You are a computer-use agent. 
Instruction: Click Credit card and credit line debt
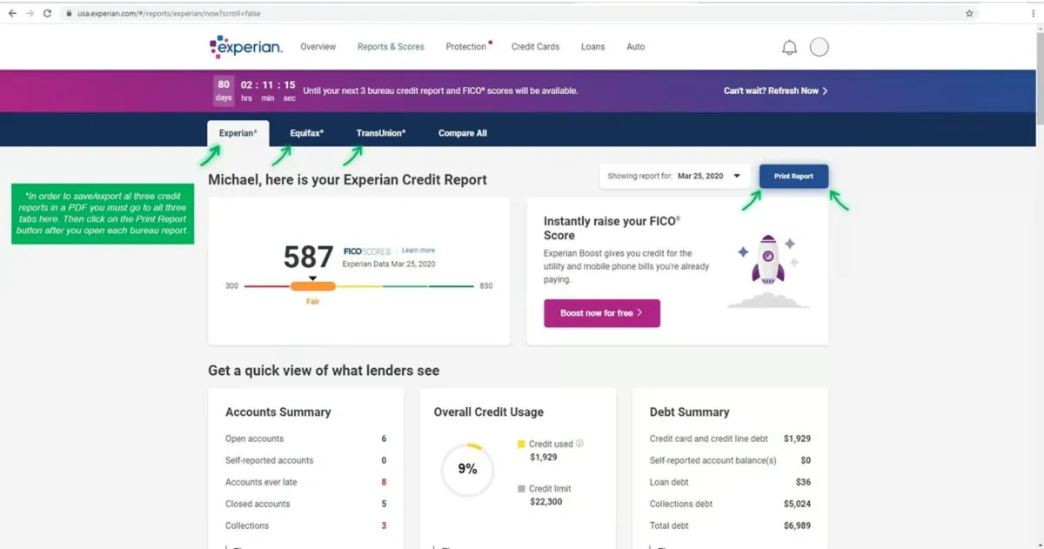click(730, 439)
